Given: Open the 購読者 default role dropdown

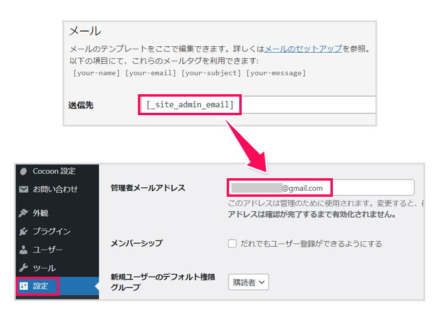Looking at the screenshot, I should [249, 282].
